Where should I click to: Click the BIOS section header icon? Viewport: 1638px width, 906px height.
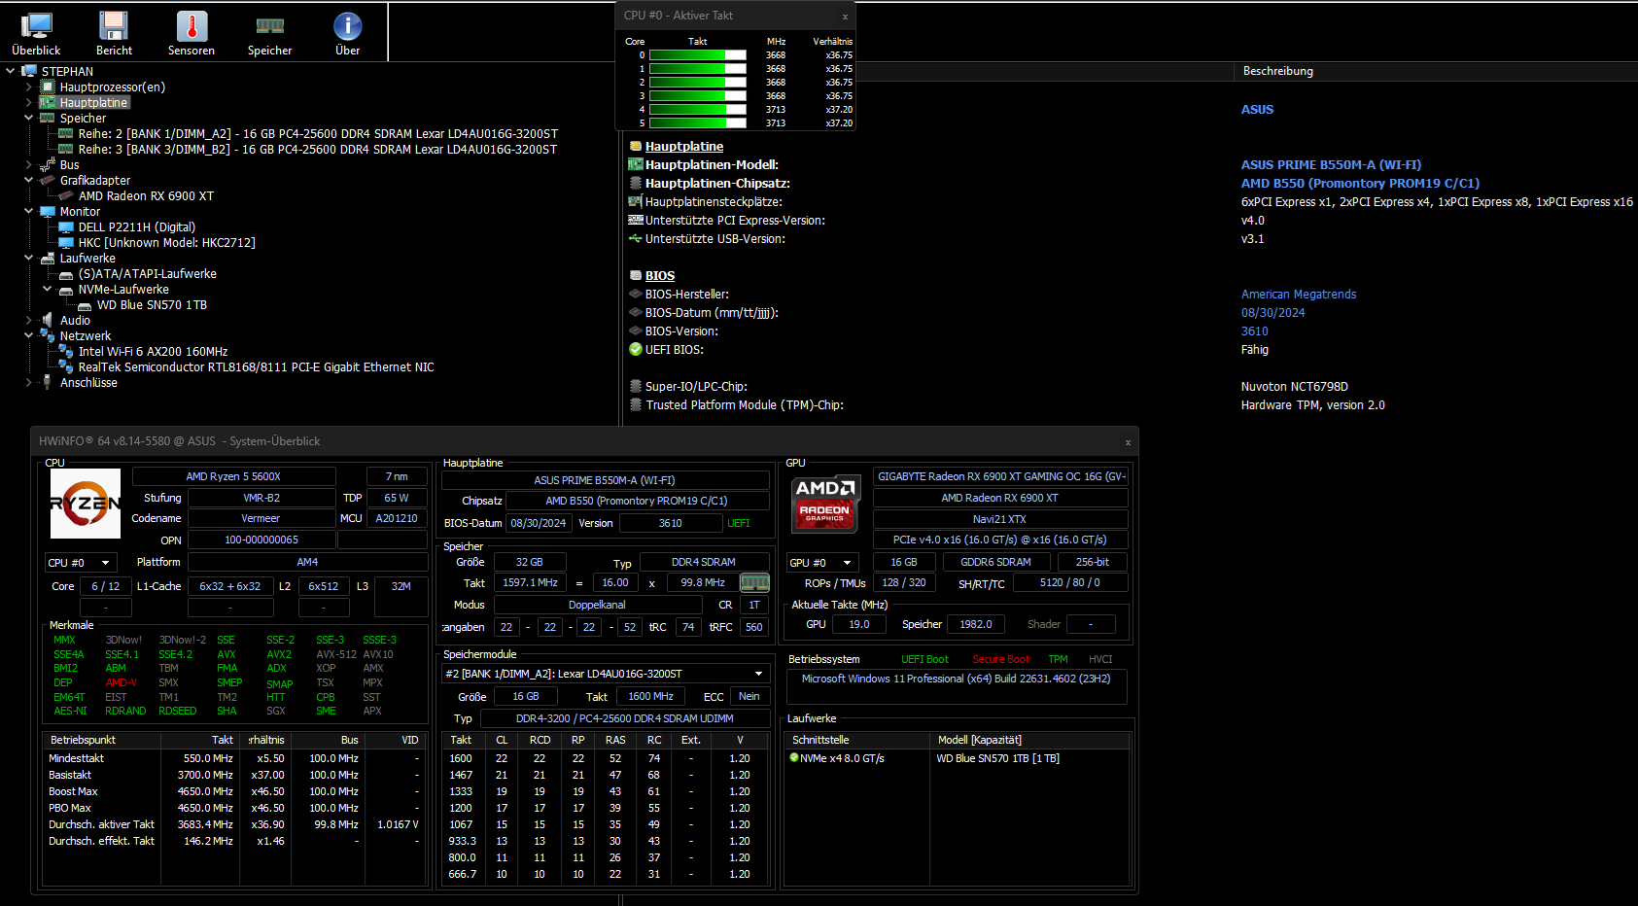[x=636, y=275]
